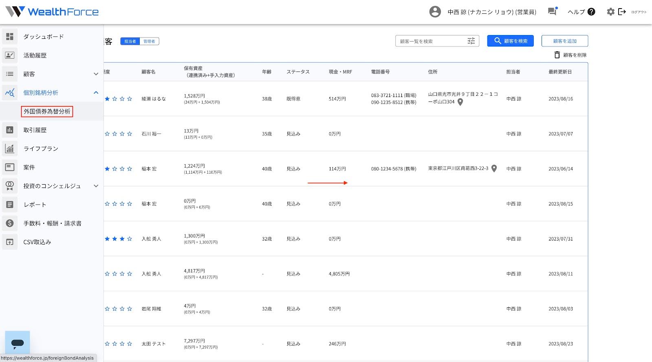Screen dimensions: 652x362
Task: Open customer 岩尾 翔維
Action: coord(151,309)
